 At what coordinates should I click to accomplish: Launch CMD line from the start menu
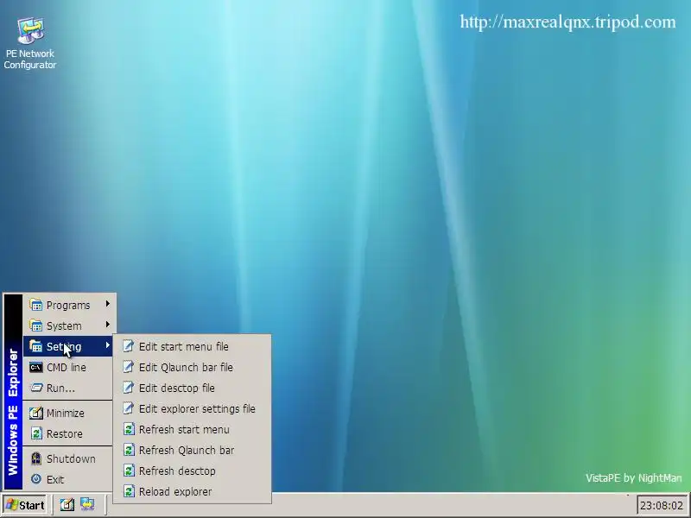click(x=69, y=367)
